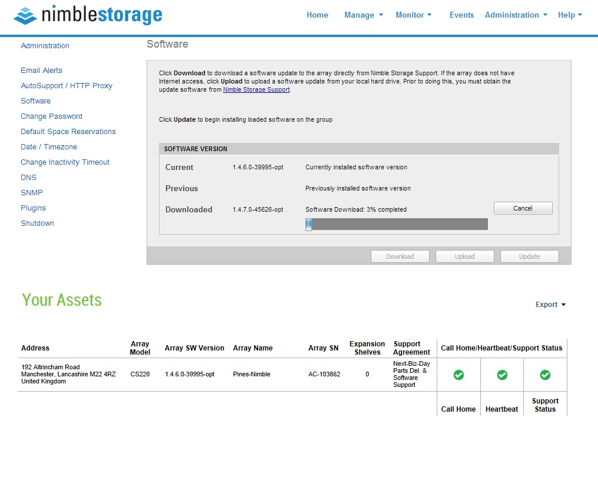The image size is (598, 484).
Task: Click the Array SN column header
Action: click(323, 348)
